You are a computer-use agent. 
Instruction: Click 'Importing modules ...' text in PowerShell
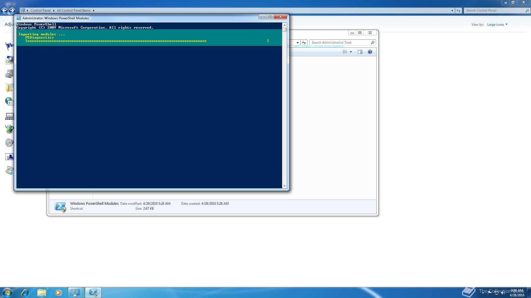42,34
